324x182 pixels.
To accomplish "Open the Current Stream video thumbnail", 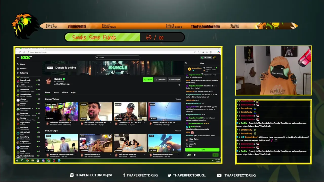I will [x=62, y=111].
